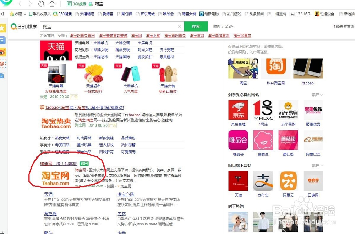The height and width of the screenshot is (234, 355).
Task: Click the green 搜索 button
Action: (x=196, y=26)
